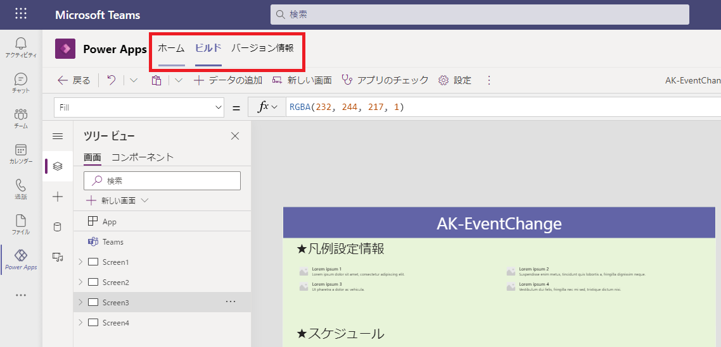Open the Teams app launcher grid
Viewport: 721px width, 347px height.
[21, 14]
